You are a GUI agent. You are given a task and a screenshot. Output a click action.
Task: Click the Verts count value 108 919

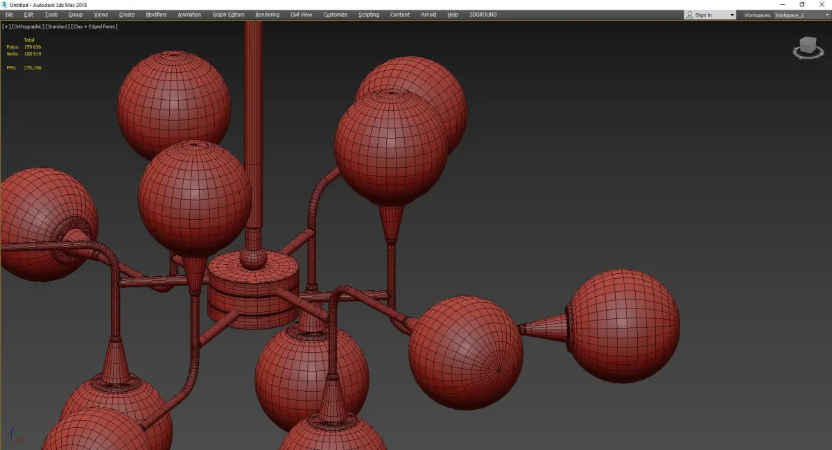[x=33, y=53]
